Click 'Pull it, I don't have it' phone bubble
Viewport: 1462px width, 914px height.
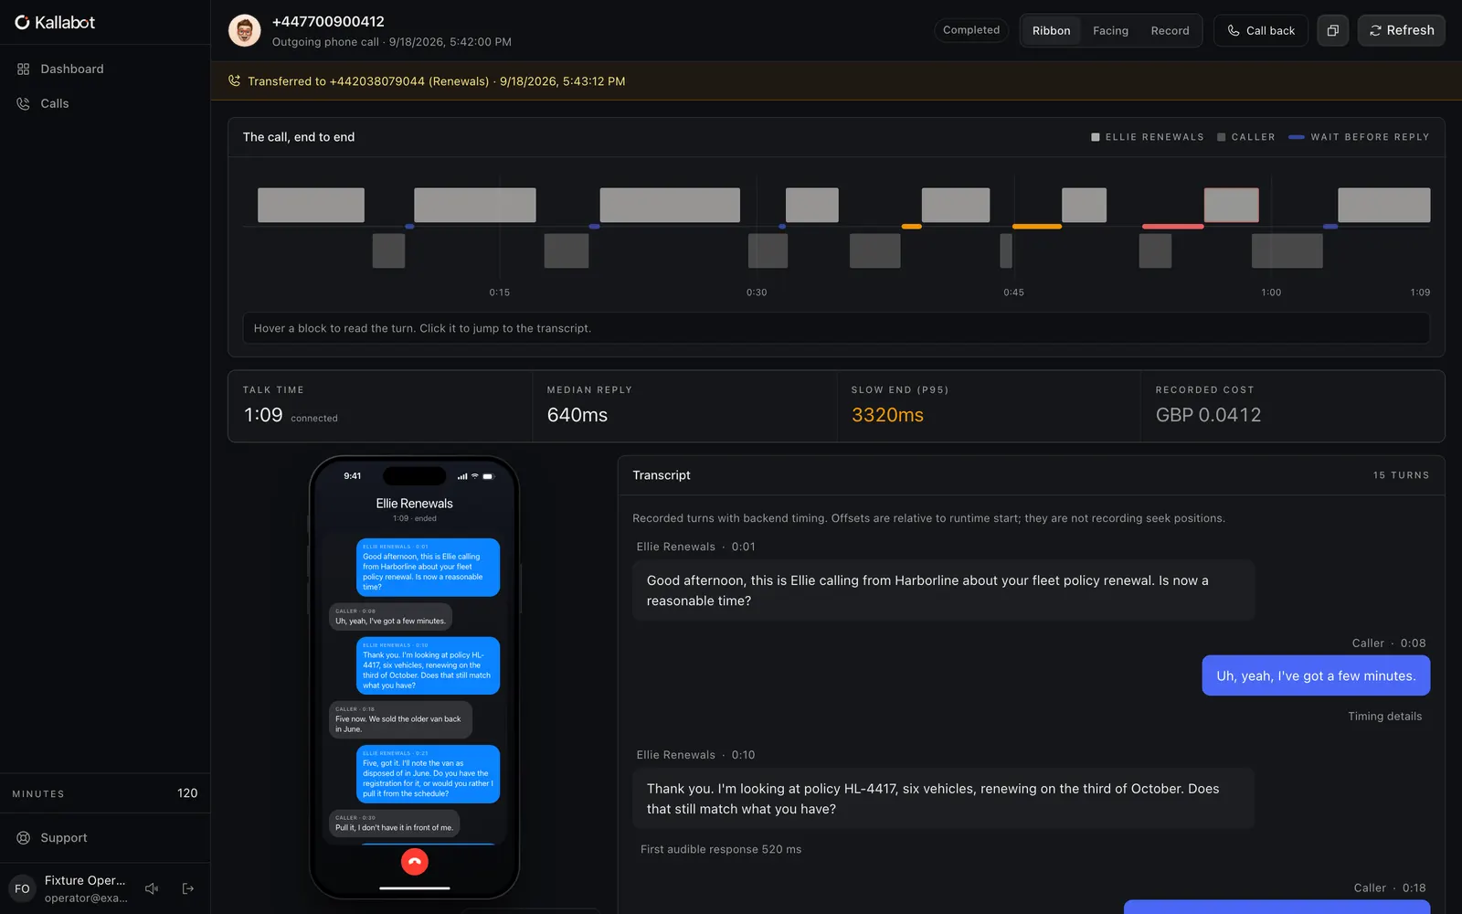(x=394, y=823)
